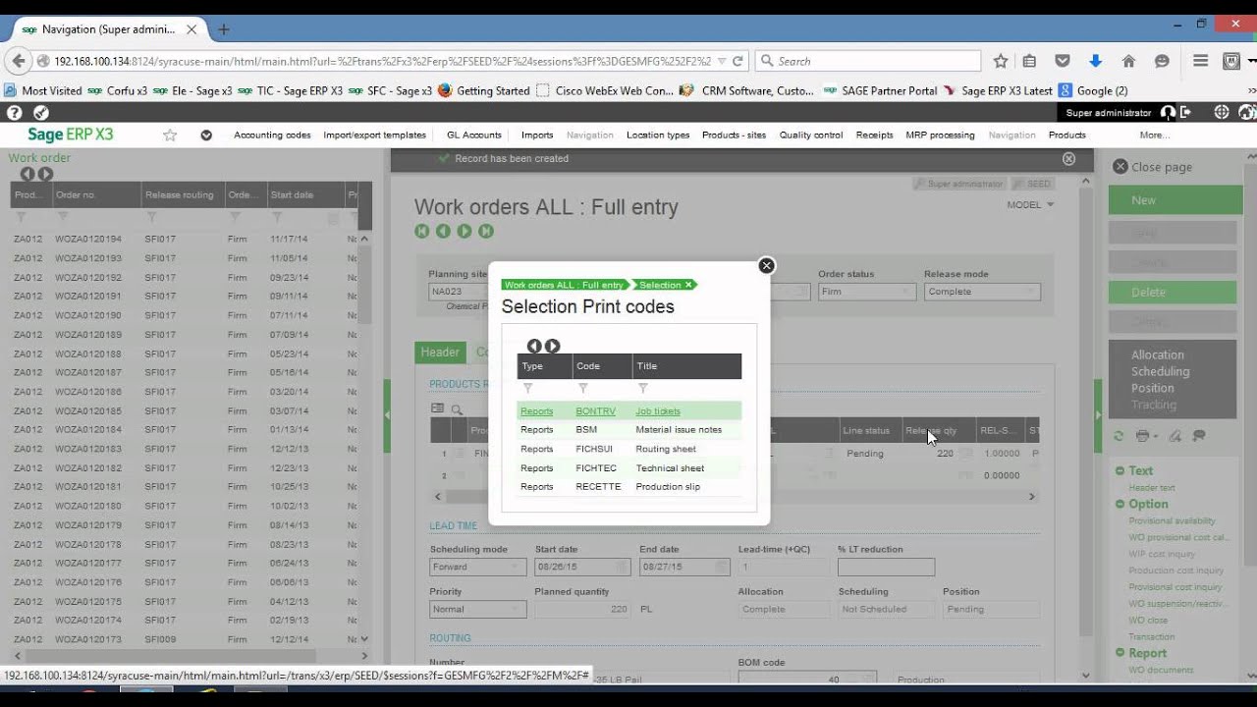
Task: Open Quality control menu item
Action: pyautogui.click(x=811, y=136)
